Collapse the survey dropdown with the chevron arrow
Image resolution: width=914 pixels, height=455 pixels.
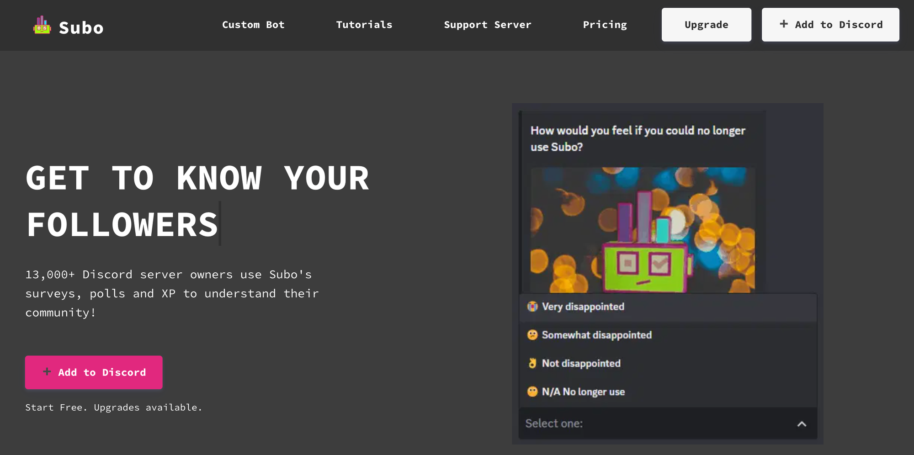click(802, 424)
